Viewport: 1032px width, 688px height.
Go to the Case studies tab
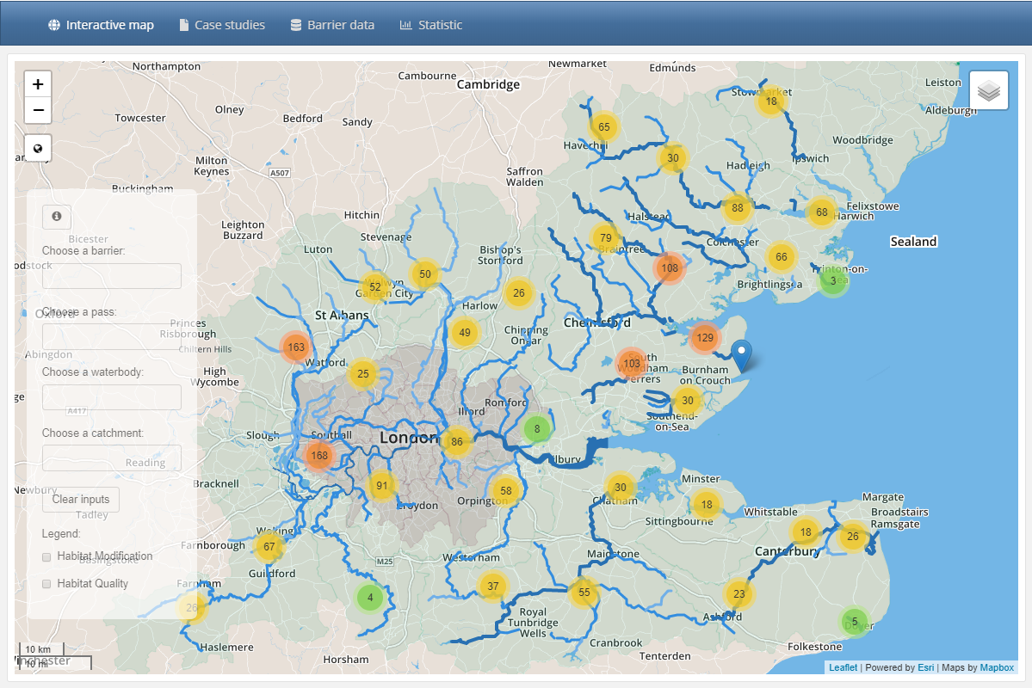coord(221,25)
